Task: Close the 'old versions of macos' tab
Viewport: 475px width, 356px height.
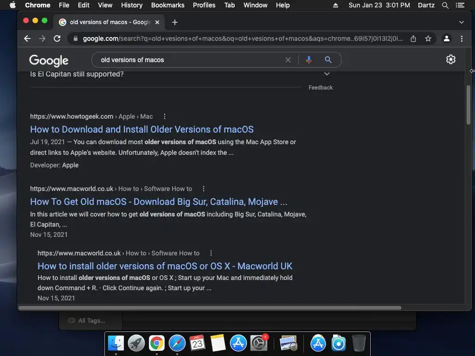Action: tap(157, 22)
